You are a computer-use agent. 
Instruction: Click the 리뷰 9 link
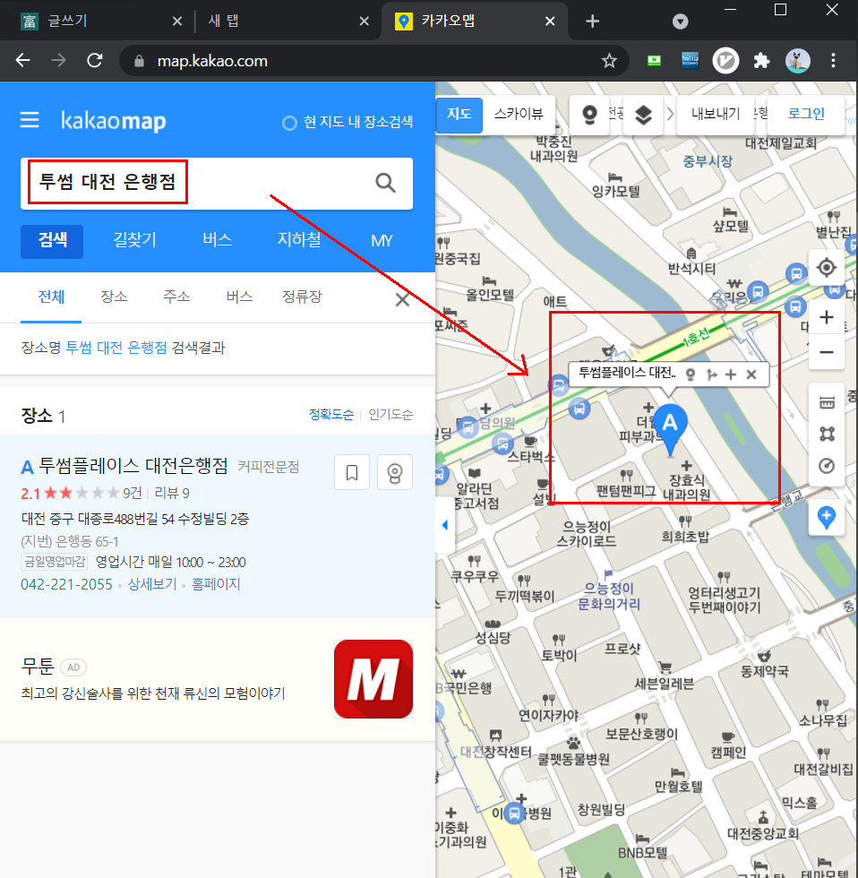(x=172, y=494)
